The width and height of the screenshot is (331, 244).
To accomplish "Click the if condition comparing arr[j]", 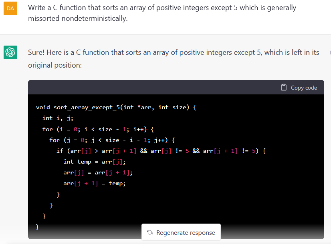I will [x=161, y=151].
